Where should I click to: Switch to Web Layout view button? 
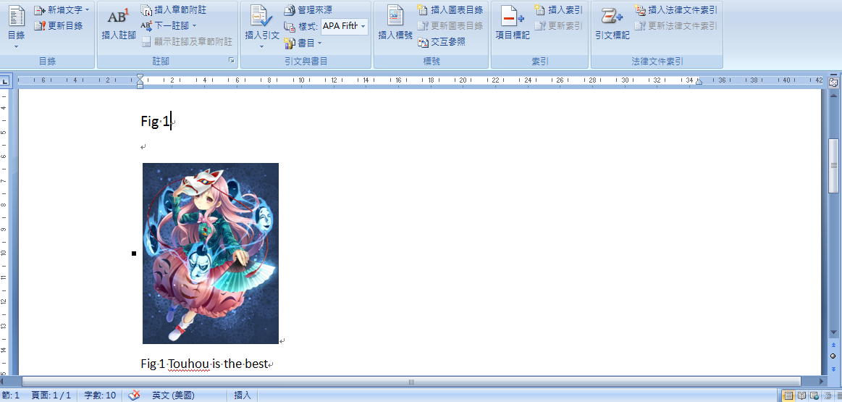click(x=813, y=396)
